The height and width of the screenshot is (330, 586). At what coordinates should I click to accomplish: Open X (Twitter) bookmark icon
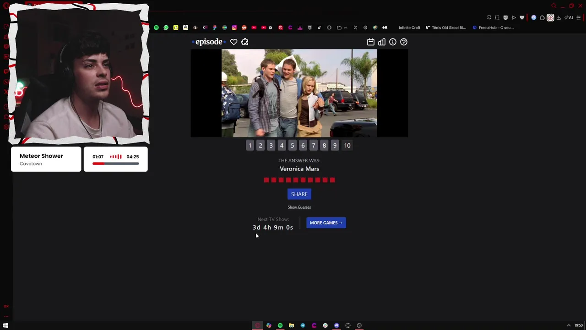355,27
